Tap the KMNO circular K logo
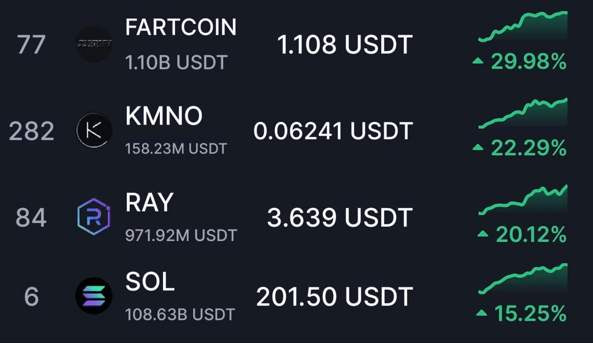Image resolution: width=593 pixels, height=343 pixels. pyautogui.click(x=94, y=130)
